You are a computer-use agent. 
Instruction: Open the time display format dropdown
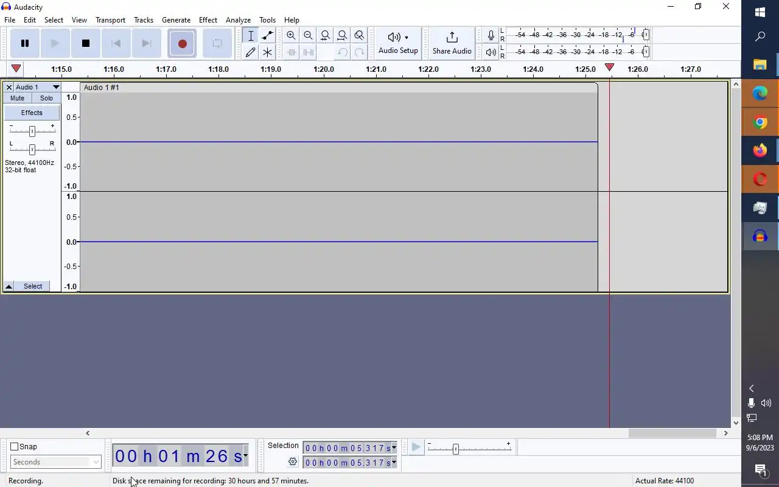pos(245,455)
